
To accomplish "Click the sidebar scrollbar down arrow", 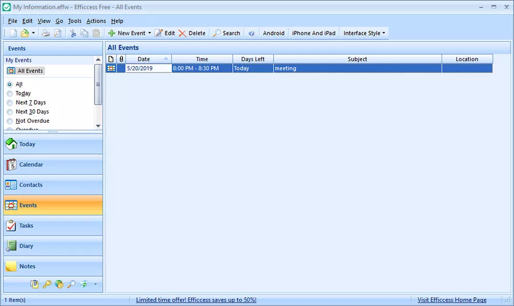I will pyautogui.click(x=98, y=126).
